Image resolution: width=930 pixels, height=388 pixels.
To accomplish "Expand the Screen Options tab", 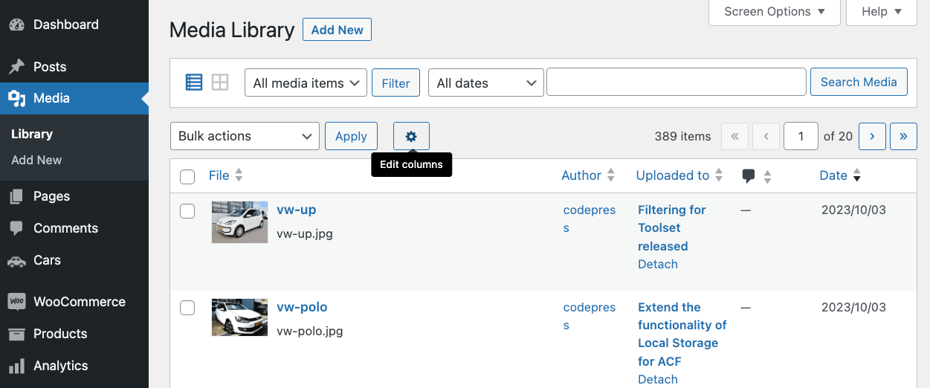I will point(774,12).
